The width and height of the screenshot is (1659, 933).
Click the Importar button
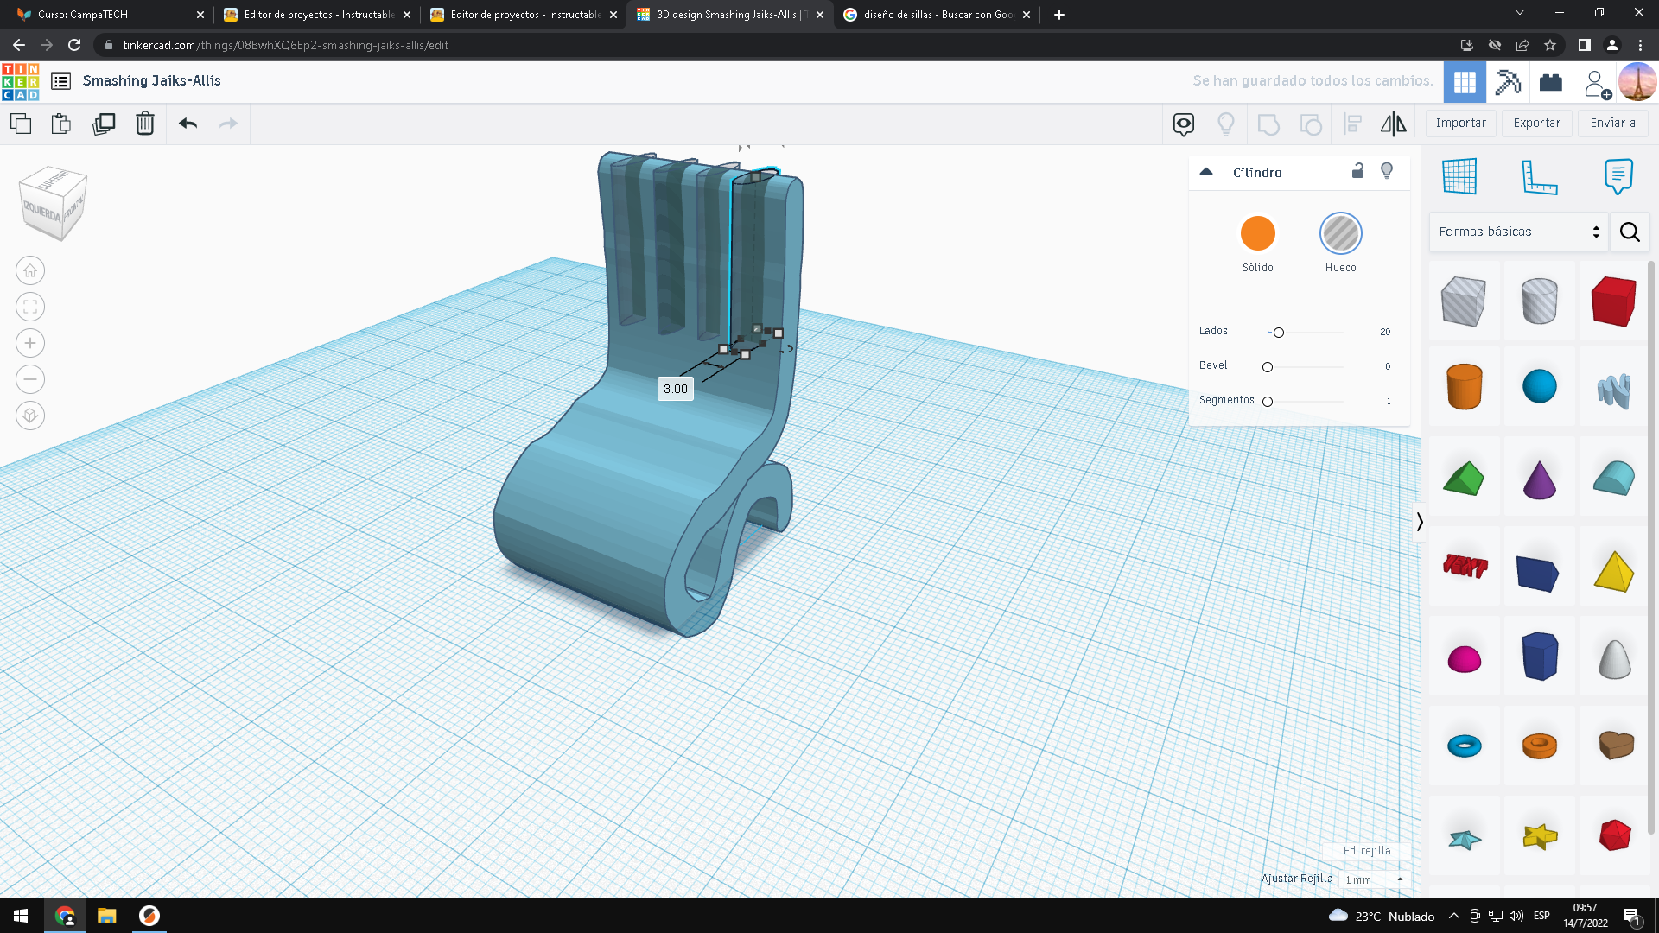tap(1460, 124)
